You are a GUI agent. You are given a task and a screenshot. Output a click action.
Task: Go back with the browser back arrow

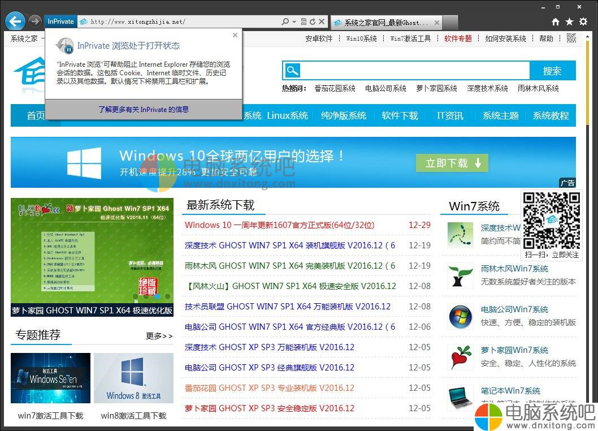[15, 21]
